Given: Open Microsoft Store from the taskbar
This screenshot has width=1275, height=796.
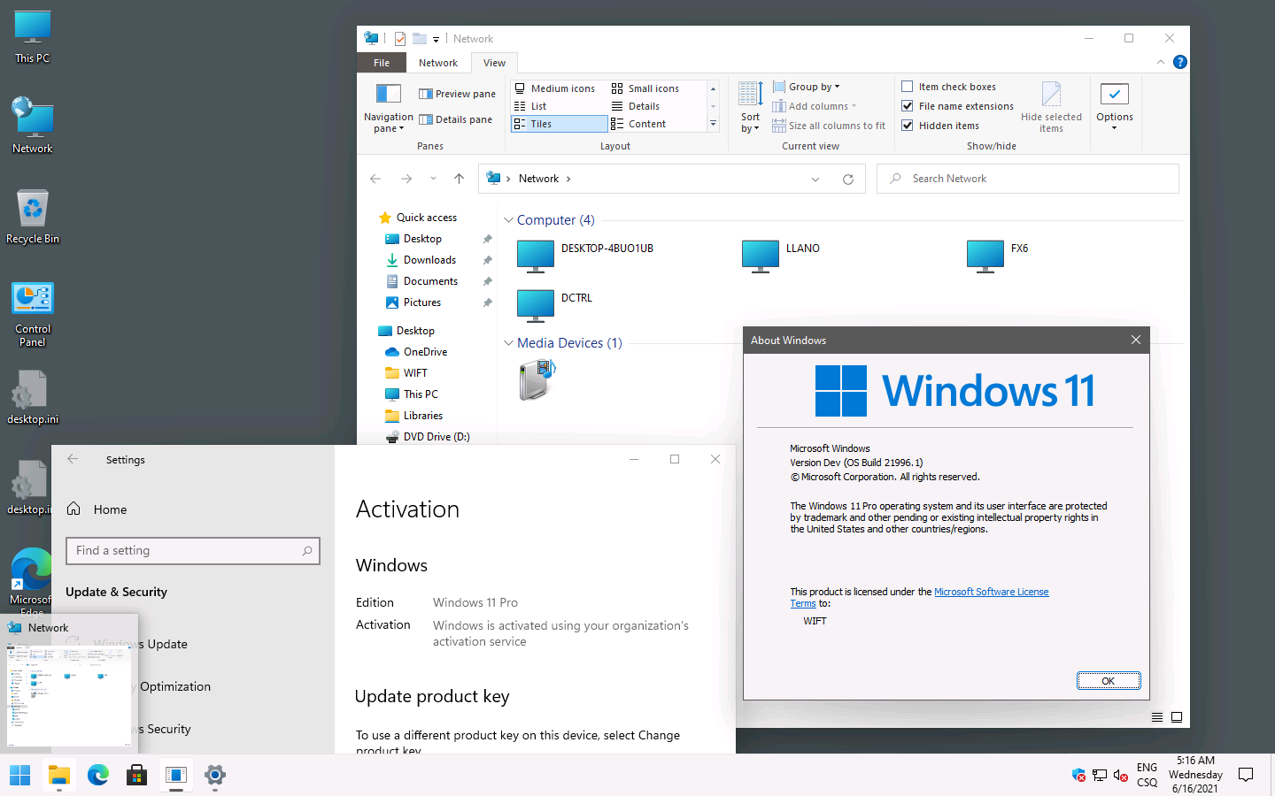Looking at the screenshot, I should coord(136,776).
